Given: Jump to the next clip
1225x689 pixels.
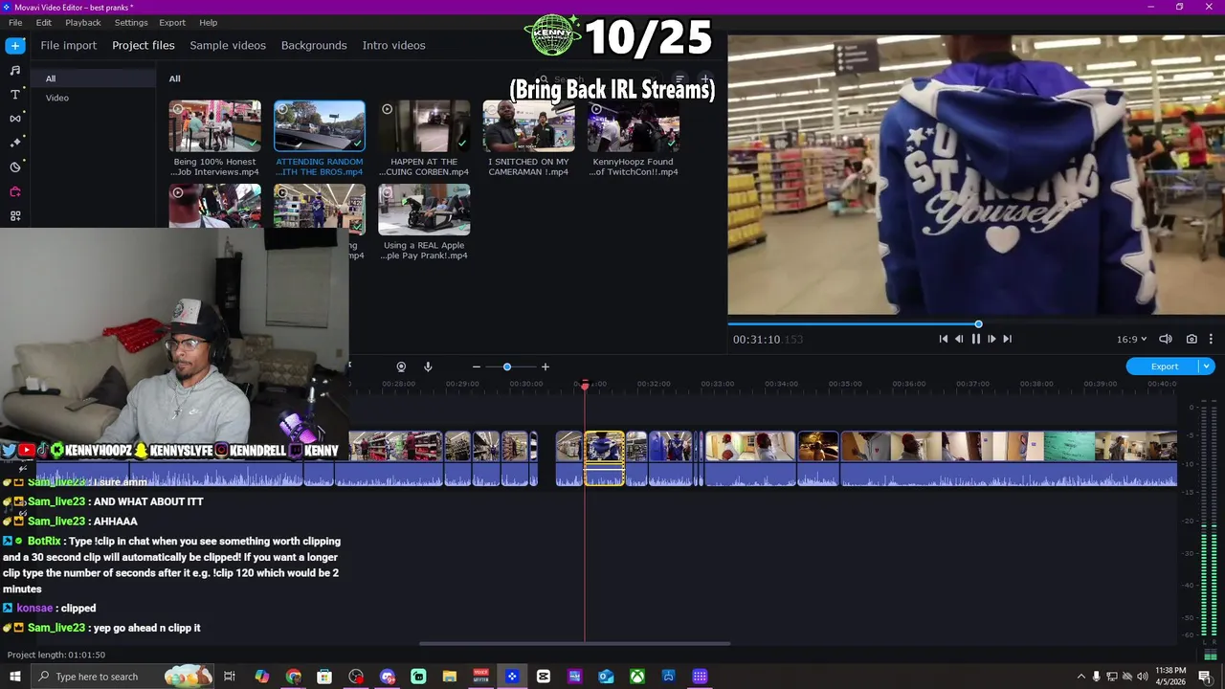Looking at the screenshot, I should (1007, 339).
